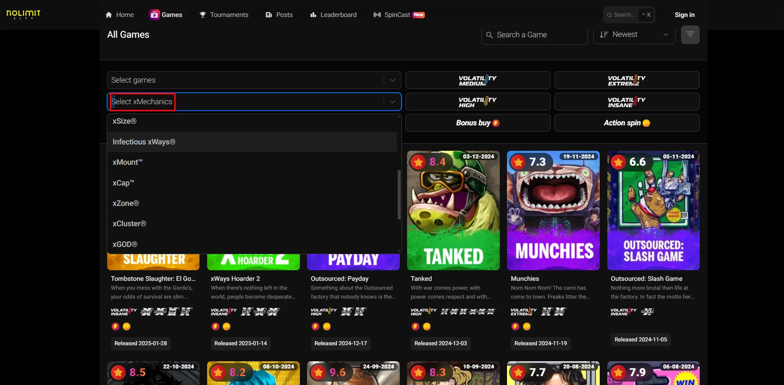Click the 7.3 rating star on Munchies

click(518, 162)
